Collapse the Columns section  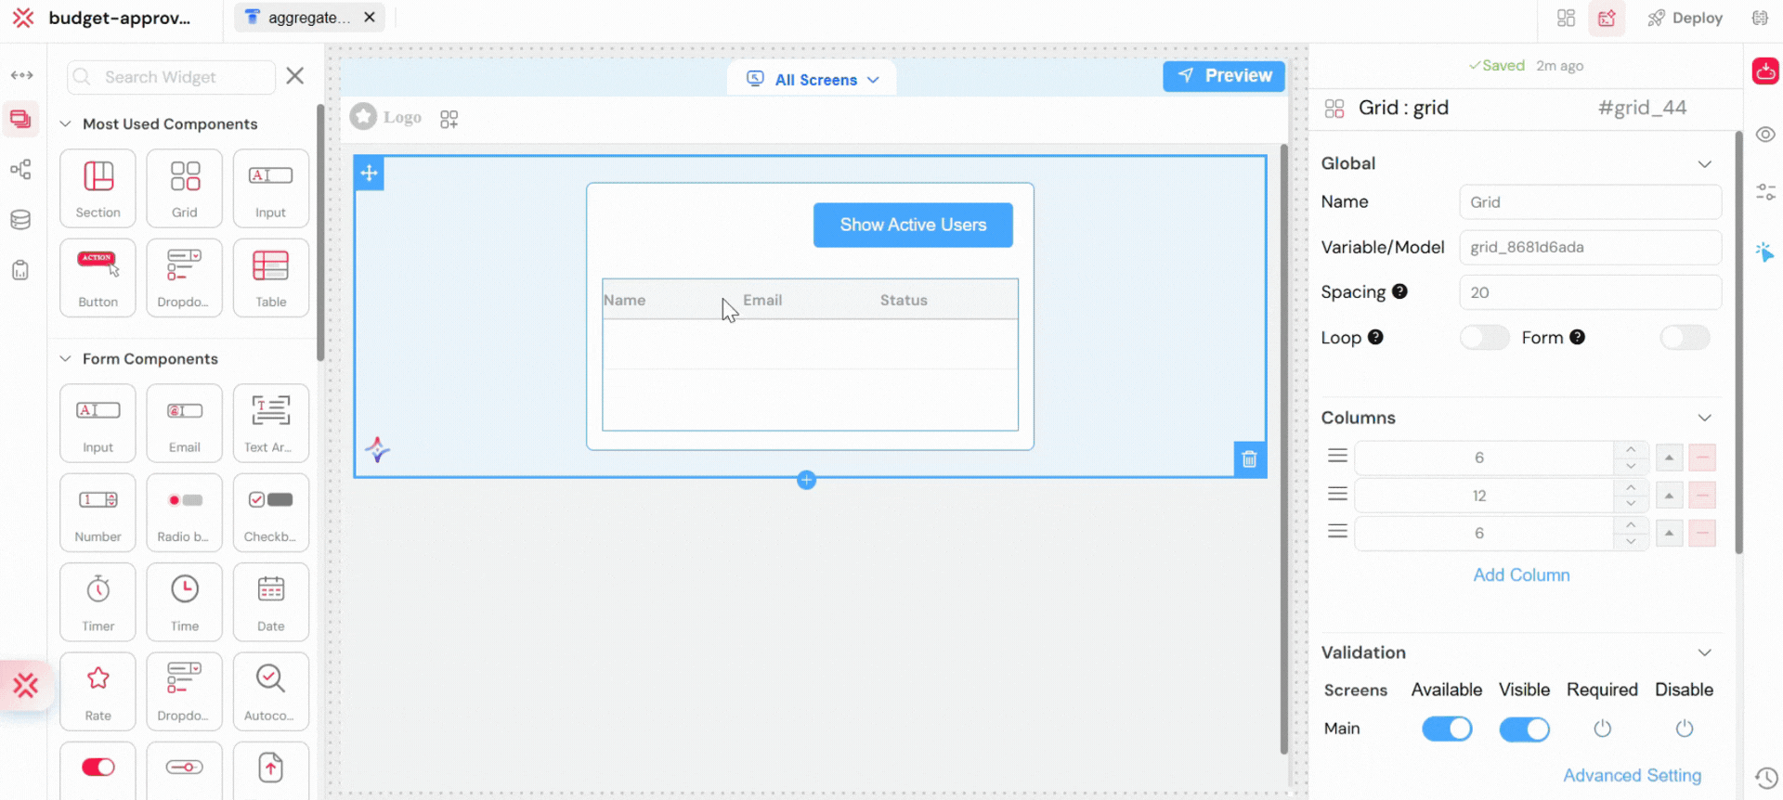[1704, 418]
